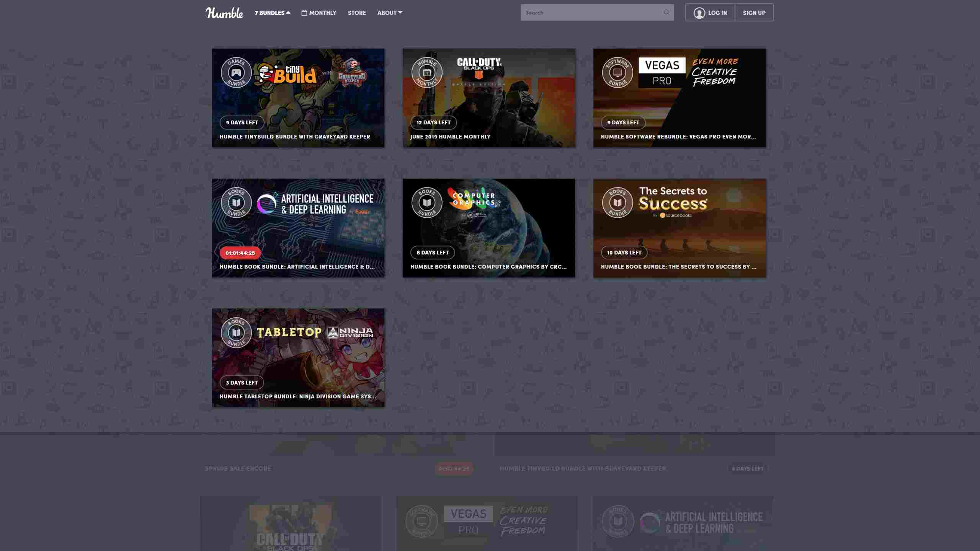Click the Ninja Division logo
This screenshot has height=551, width=980.
(x=350, y=333)
